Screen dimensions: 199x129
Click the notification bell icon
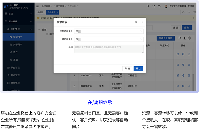[x=148, y=6]
